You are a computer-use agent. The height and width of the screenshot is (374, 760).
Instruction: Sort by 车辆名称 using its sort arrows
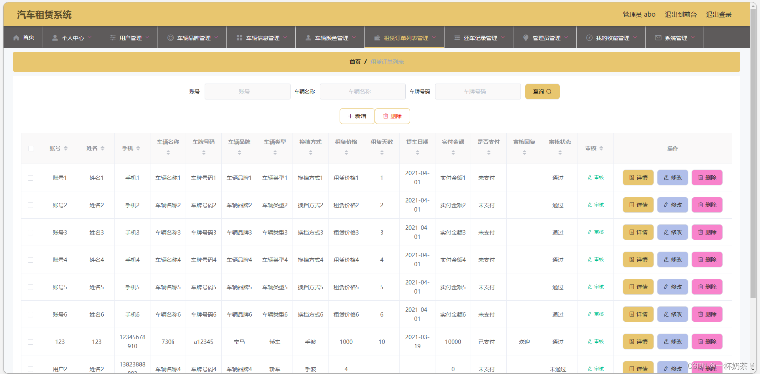coord(168,153)
